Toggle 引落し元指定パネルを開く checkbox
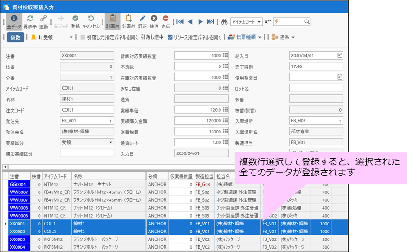The image size is (407, 252). (x=83, y=37)
